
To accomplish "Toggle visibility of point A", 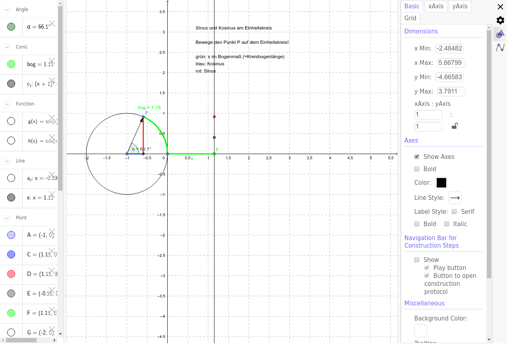I will [11, 235].
